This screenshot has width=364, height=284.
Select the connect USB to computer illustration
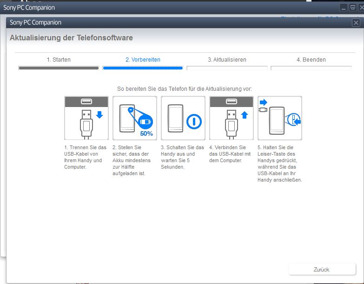tap(231, 118)
